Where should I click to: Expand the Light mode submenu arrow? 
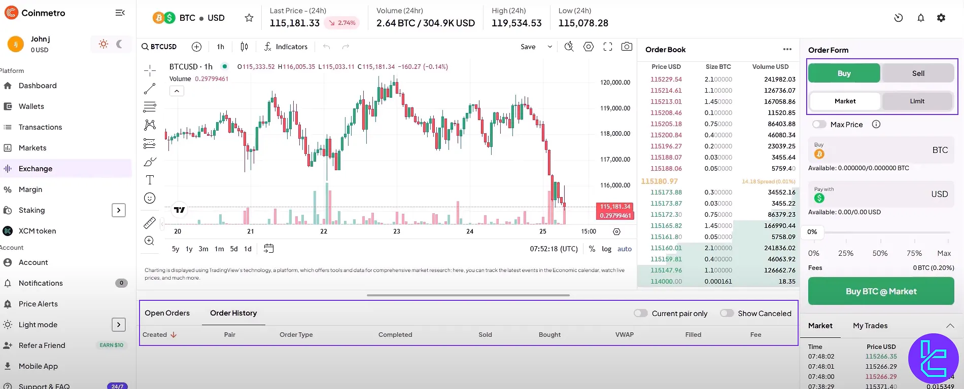click(x=119, y=325)
